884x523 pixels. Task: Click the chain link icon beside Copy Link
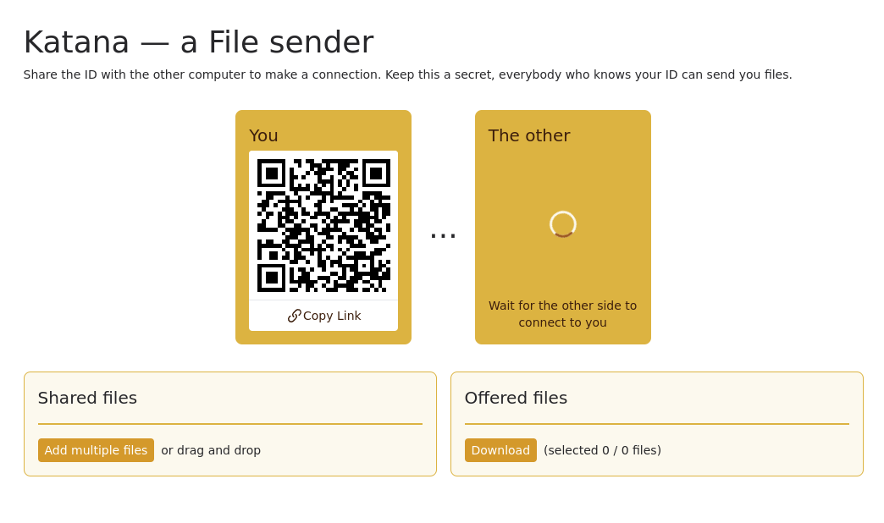294,317
